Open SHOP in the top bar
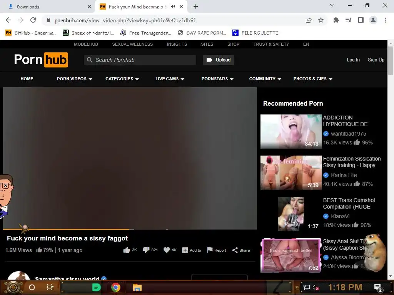This screenshot has height=295, width=394. [234, 44]
